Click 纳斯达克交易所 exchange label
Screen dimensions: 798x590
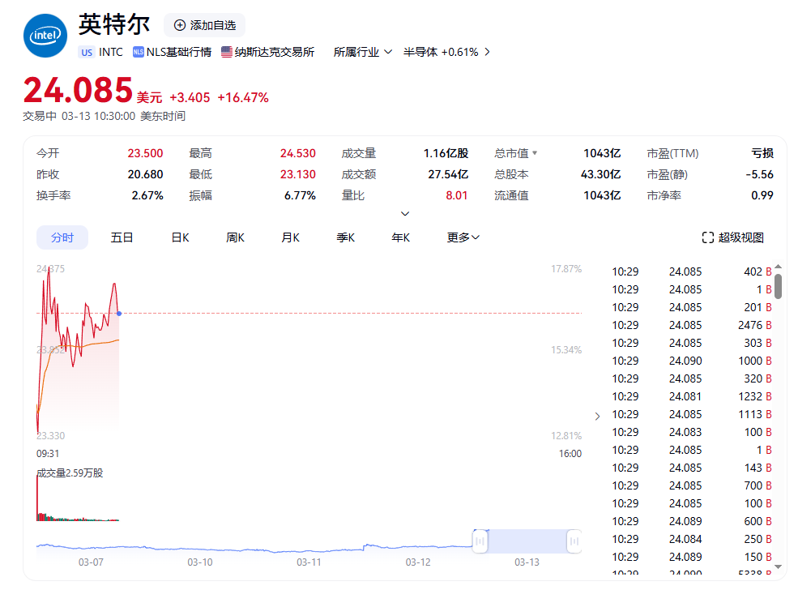[x=275, y=52]
